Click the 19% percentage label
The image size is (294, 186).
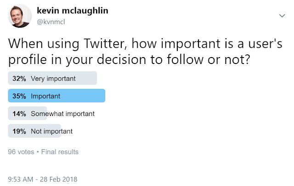(19, 131)
